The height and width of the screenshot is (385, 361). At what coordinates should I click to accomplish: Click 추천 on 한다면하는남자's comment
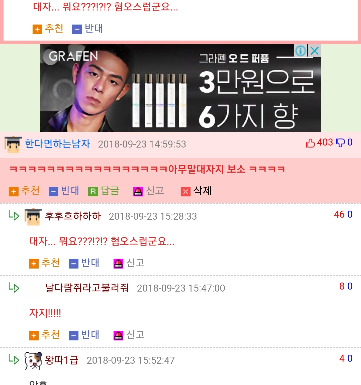point(24,191)
